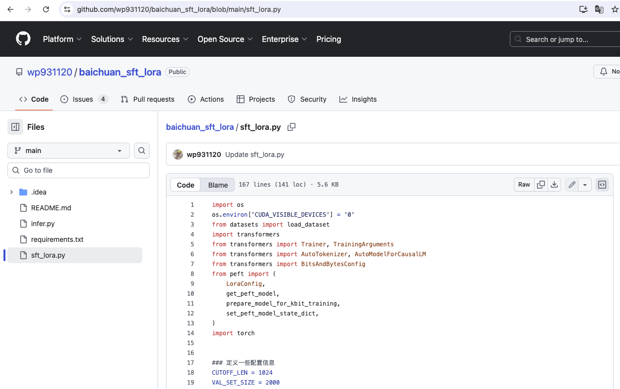This screenshot has height=389, width=620.
Task: Expand the Enterprise menu
Action: click(285, 39)
